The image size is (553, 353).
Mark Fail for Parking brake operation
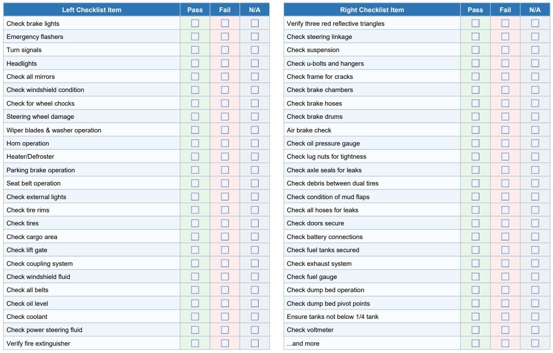coord(225,169)
